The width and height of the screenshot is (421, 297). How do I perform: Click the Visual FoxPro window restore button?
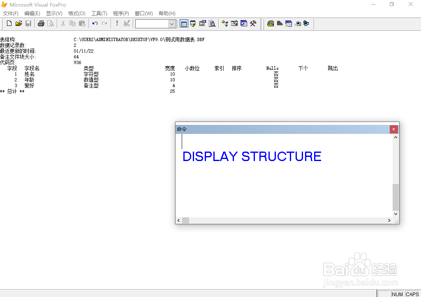pos(392,4)
